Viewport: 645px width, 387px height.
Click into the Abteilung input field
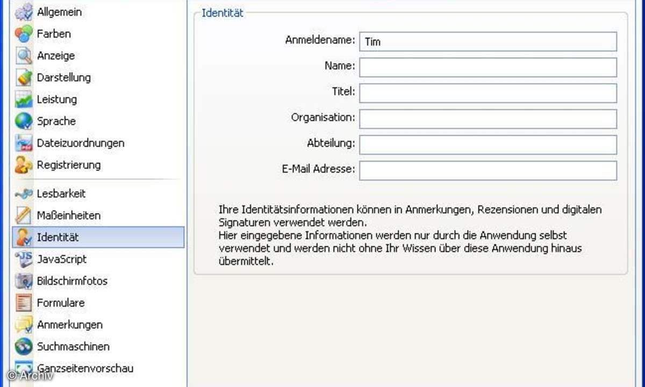488,145
